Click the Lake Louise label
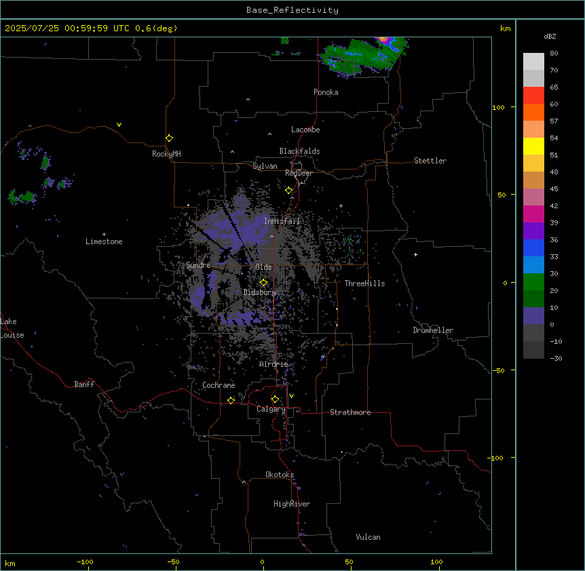The height and width of the screenshot is (571, 585). pyautogui.click(x=12, y=328)
